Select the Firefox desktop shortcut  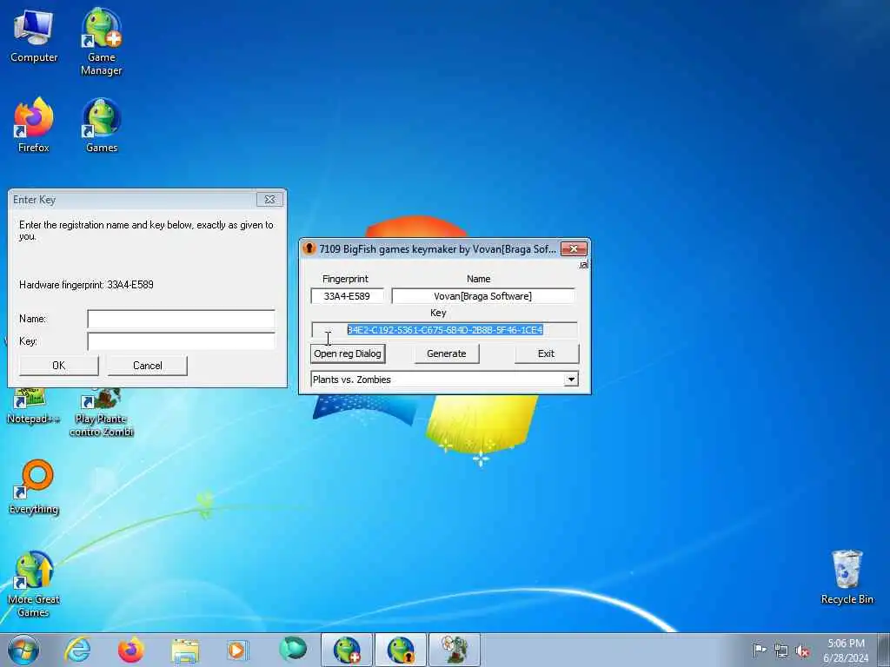[x=34, y=125]
